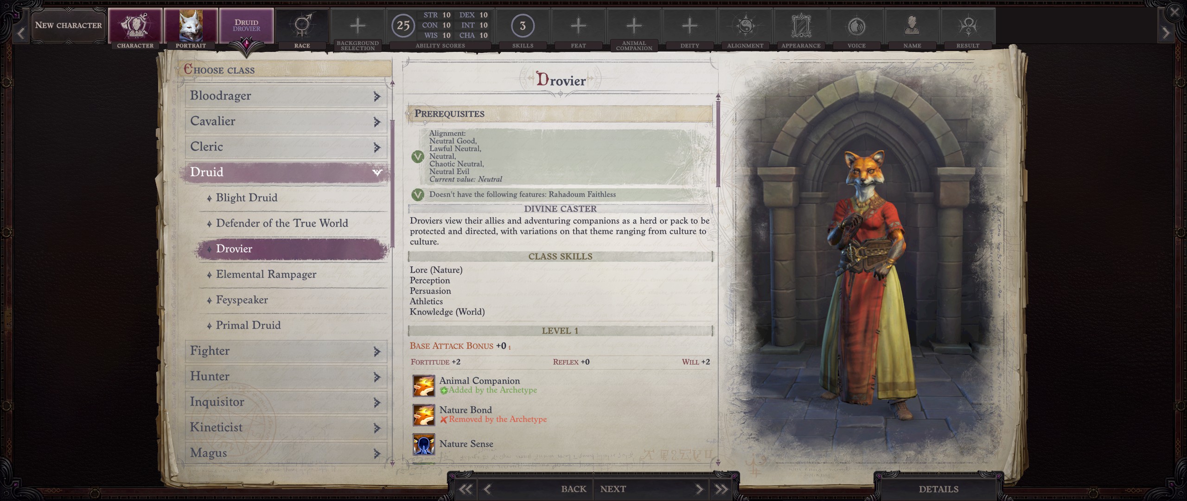Open the Deity step icon
The height and width of the screenshot is (501, 1187).
coord(689,26)
